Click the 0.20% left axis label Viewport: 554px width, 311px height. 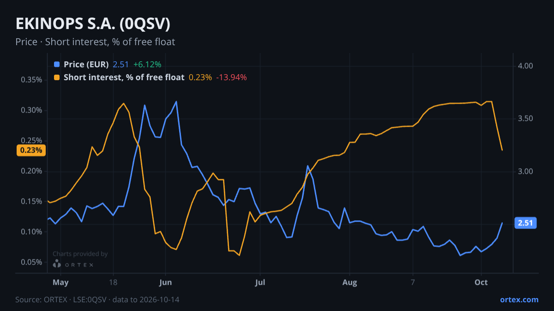click(x=31, y=171)
